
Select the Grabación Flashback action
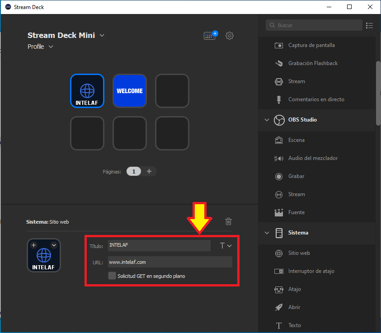coord(312,63)
